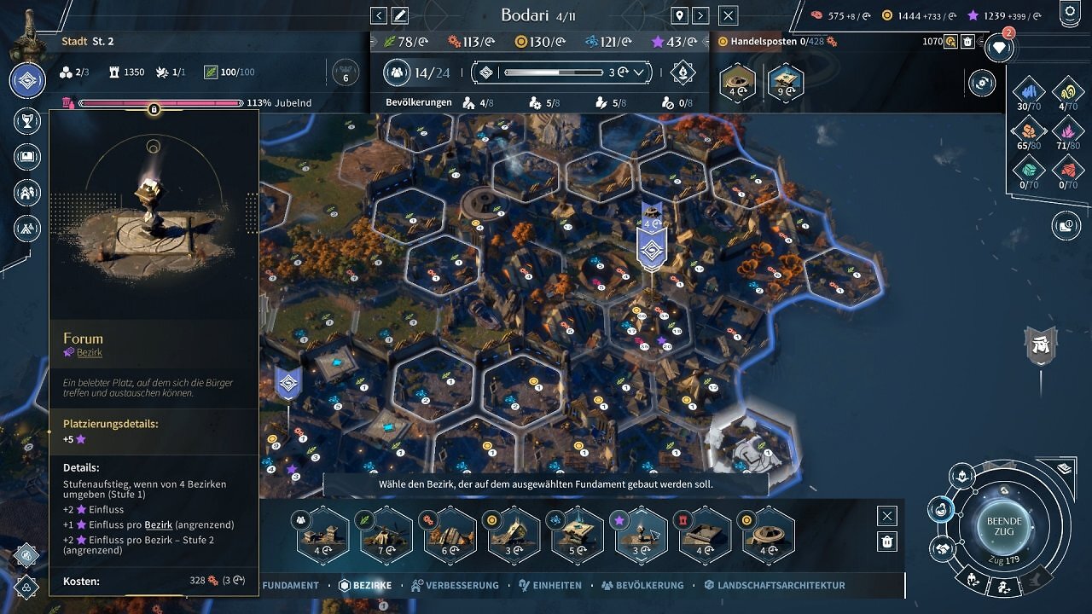This screenshot has width=1092, height=614.
Task: Open the map info icon on right edge
Action: [x=1066, y=225]
